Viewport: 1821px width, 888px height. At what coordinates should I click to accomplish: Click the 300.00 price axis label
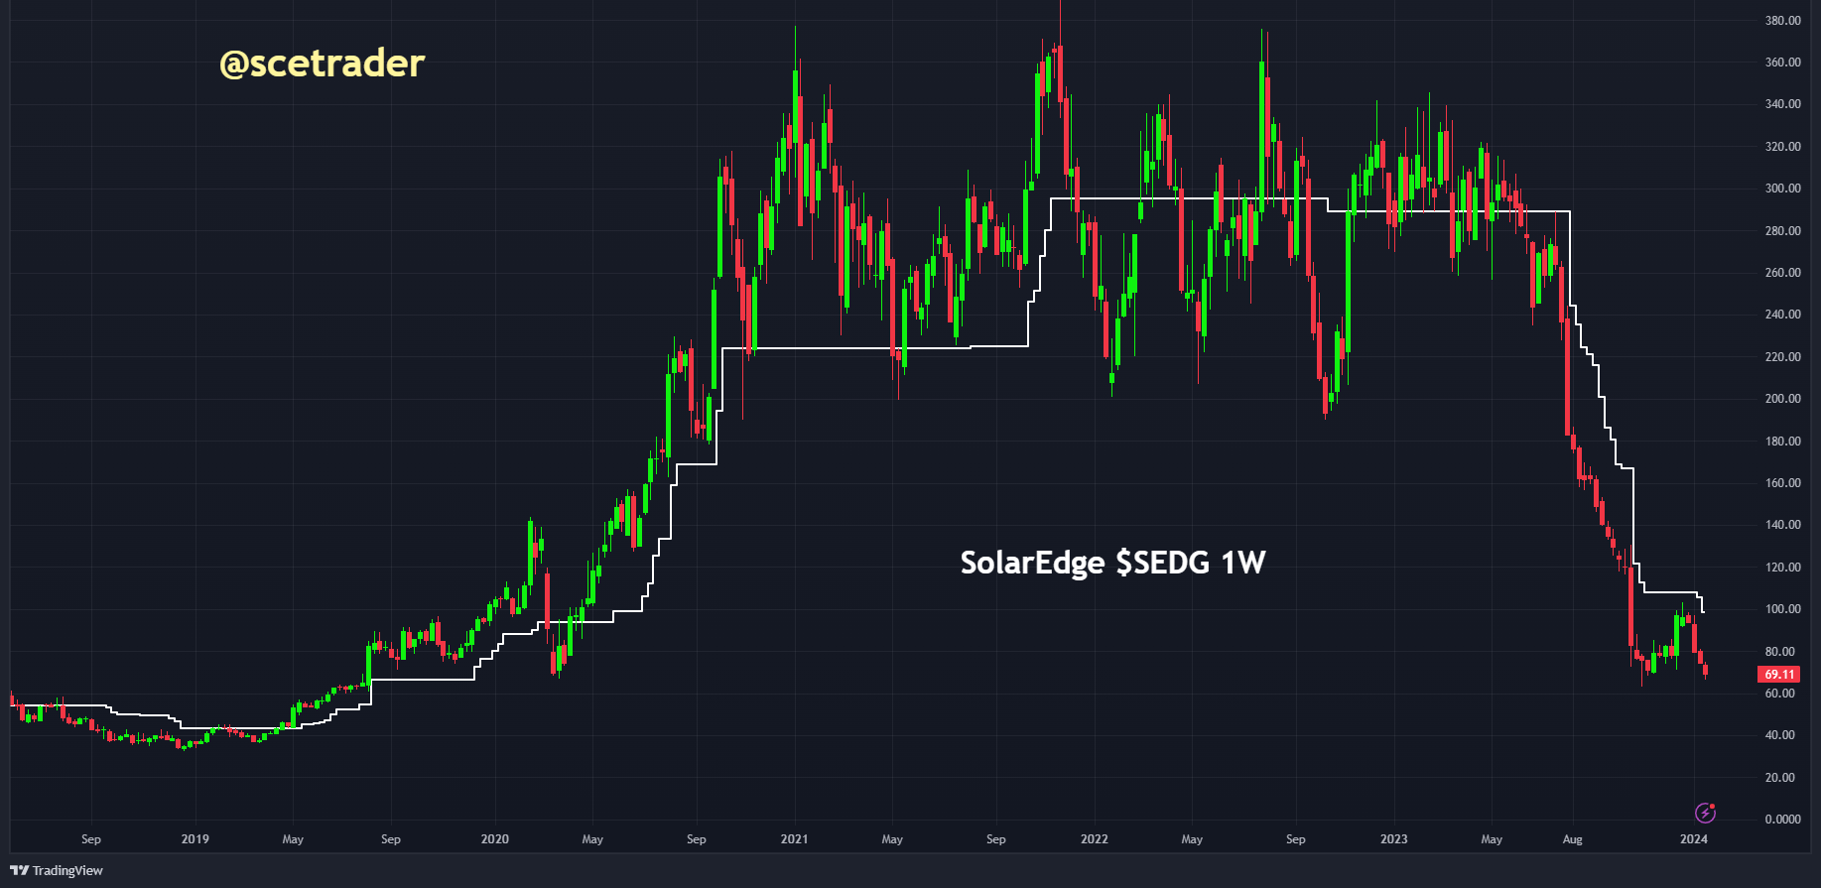(1782, 188)
